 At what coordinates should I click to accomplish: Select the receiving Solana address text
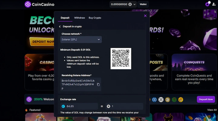pyautogui.click(x=78, y=84)
